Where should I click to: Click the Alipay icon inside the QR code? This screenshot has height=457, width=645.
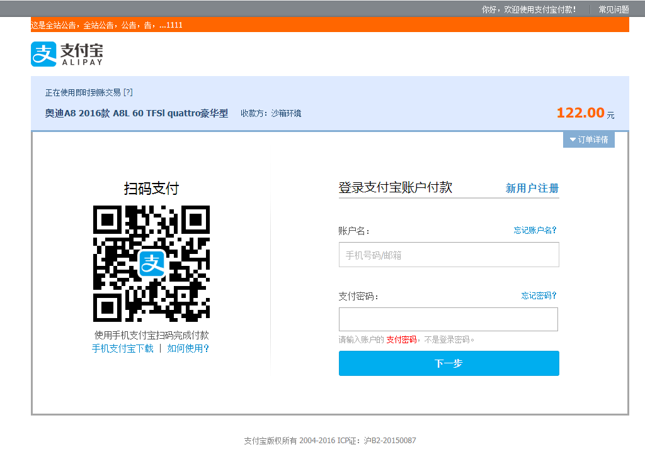coord(152,263)
